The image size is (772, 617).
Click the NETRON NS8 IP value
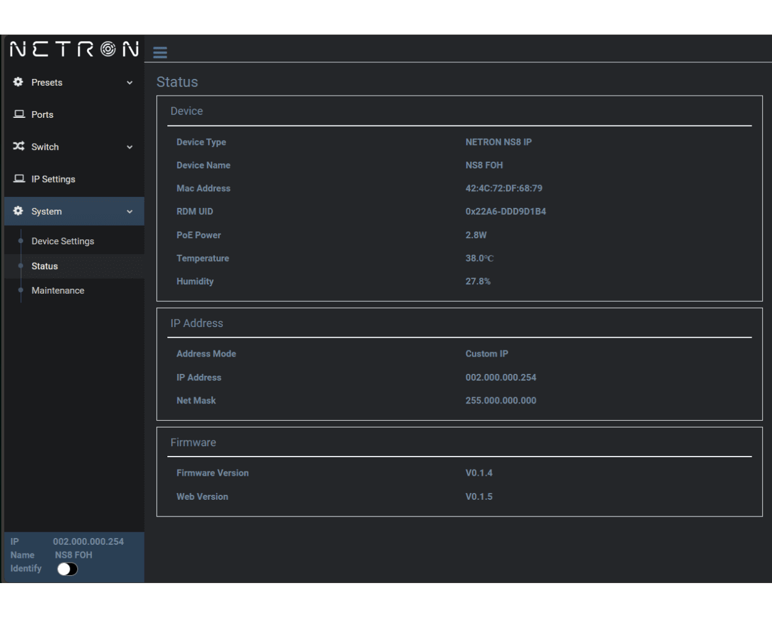[x=498, y=142]
